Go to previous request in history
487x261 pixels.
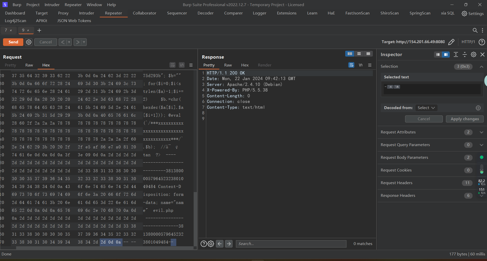pyautogui.click(x=63, y=42)
